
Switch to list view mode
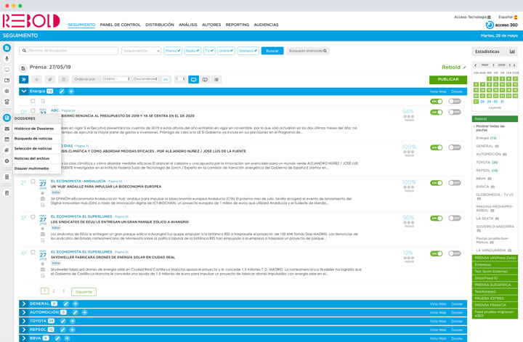(216, 79)
